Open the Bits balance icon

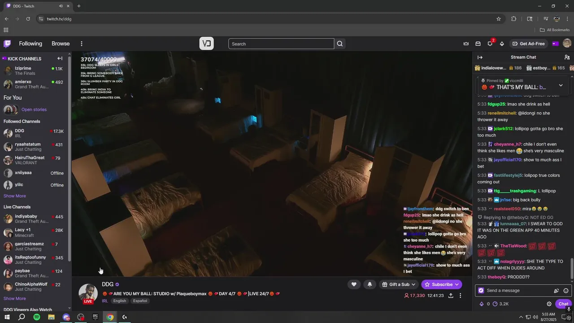tap(484, 304)
